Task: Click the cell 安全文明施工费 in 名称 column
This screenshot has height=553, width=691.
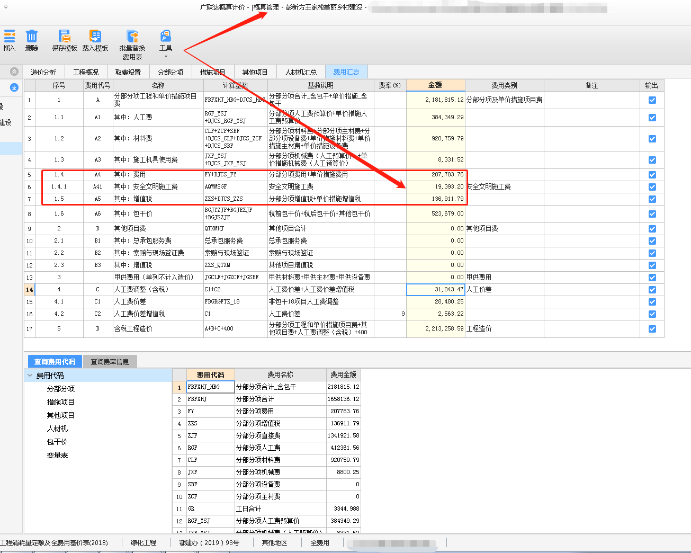Action: pos(158,187)
